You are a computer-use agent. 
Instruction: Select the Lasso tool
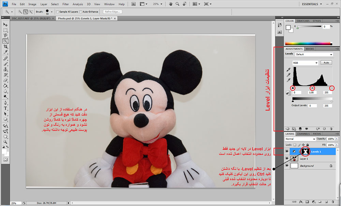pos(5,35)
